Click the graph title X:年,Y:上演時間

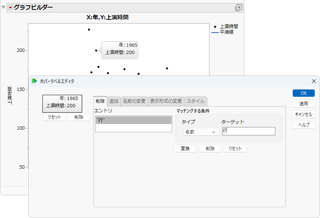[107, 17]
